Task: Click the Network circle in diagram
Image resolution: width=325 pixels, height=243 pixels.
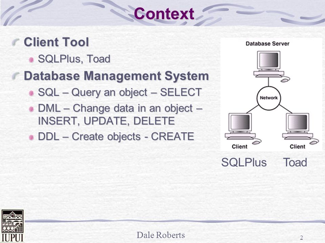Action: 268,98
